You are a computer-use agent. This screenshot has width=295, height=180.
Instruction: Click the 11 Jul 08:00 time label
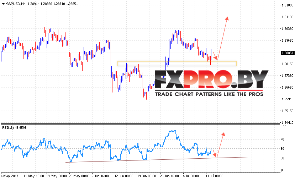point(215,176)
